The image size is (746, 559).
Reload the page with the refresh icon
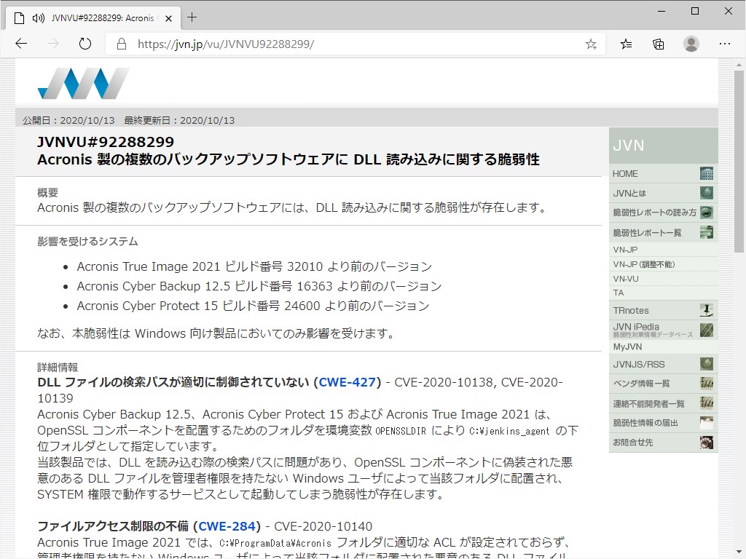pos(85,44)
